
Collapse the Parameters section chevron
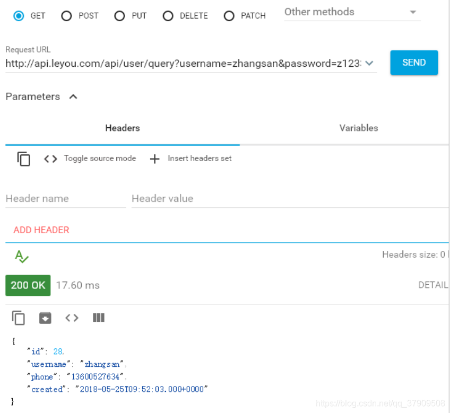click(73, 96)
